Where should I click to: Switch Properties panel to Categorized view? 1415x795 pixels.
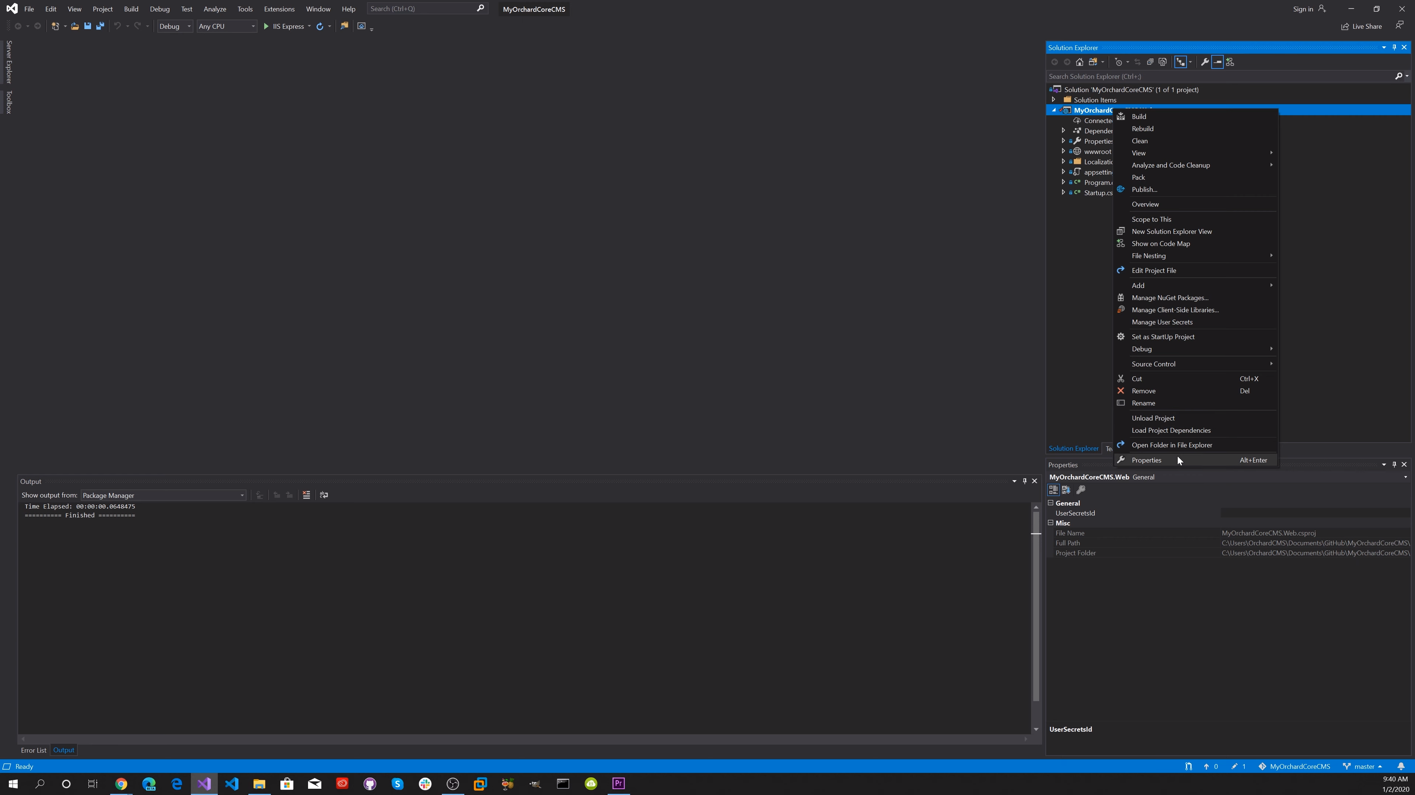click(1053, 490)
